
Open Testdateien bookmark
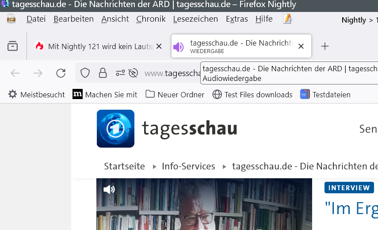tap(325, 95)
